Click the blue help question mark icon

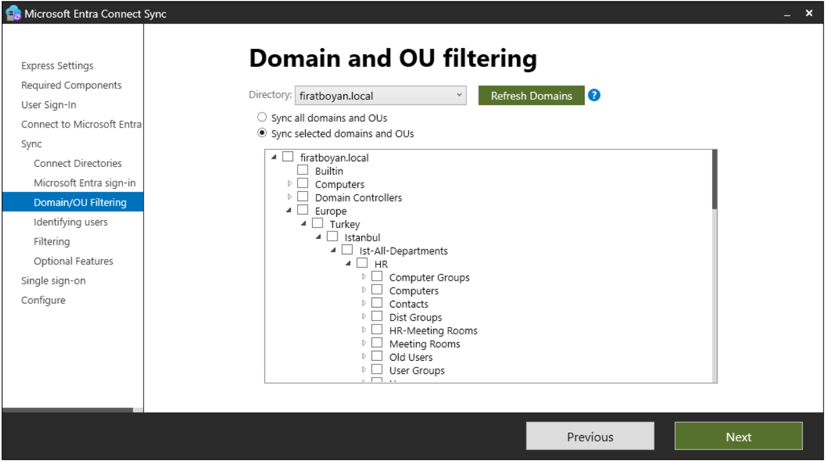point(594,96)
